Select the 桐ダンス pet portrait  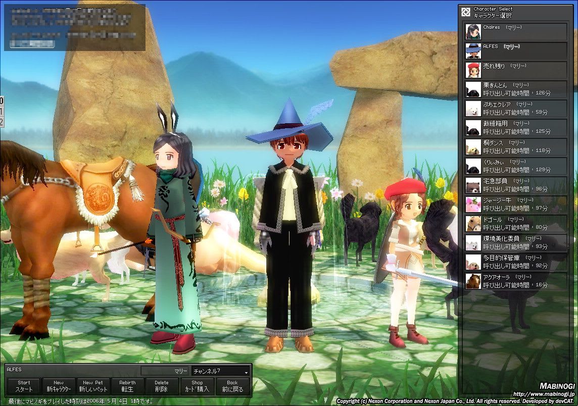tap(473, 146)
